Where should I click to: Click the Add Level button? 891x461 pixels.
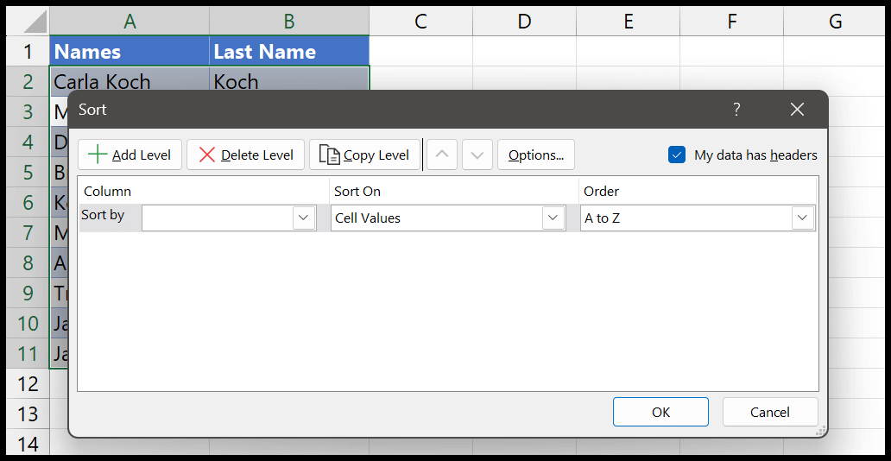point(130,155)
